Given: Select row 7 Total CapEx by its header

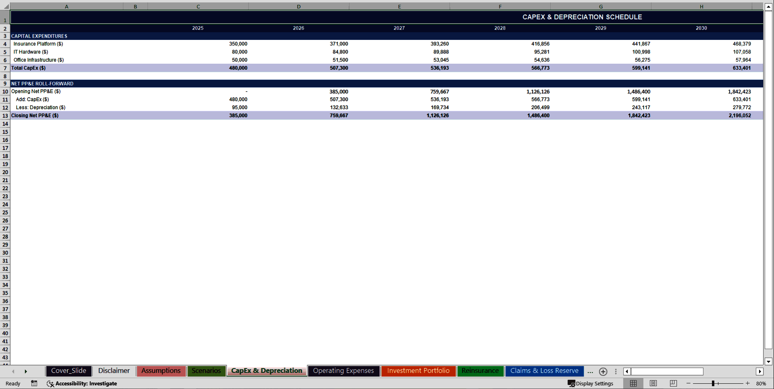Looking at the screenshot, I should [x=5, y=68].
